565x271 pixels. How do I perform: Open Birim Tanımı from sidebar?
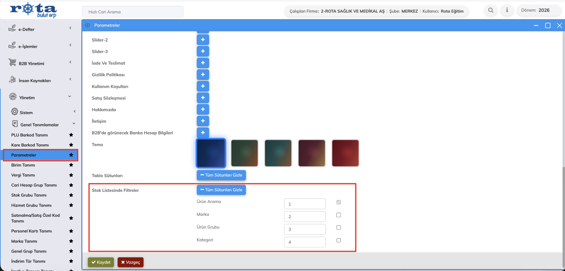click(23, 165)
